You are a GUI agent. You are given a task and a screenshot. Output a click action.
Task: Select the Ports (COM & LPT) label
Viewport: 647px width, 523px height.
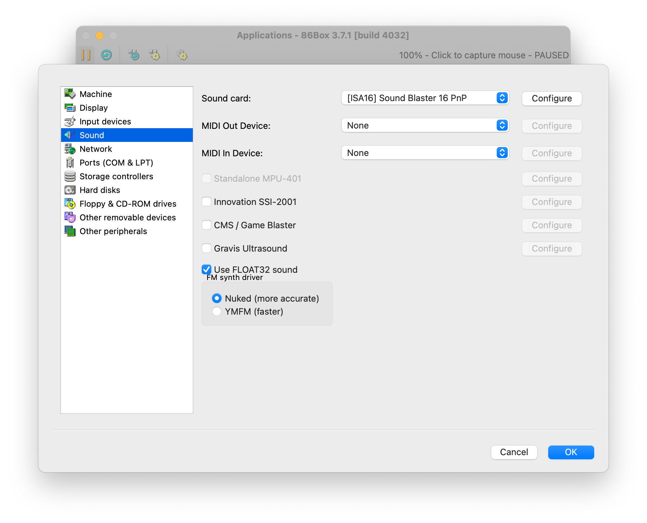116,162
